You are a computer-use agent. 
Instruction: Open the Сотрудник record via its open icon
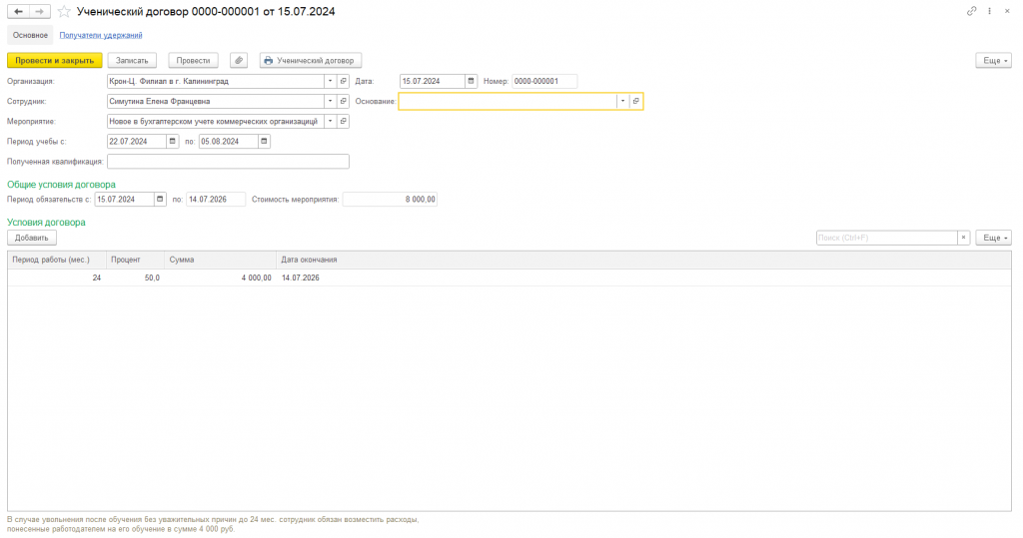coord(344,102)
